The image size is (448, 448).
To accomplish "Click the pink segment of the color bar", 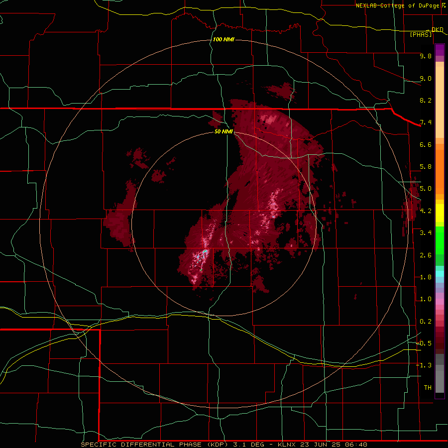I will click(440, 302).
